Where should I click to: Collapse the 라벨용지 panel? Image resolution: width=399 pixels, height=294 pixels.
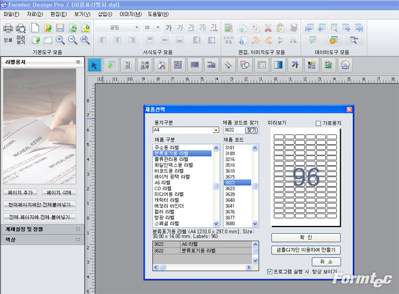coord(78,62)
